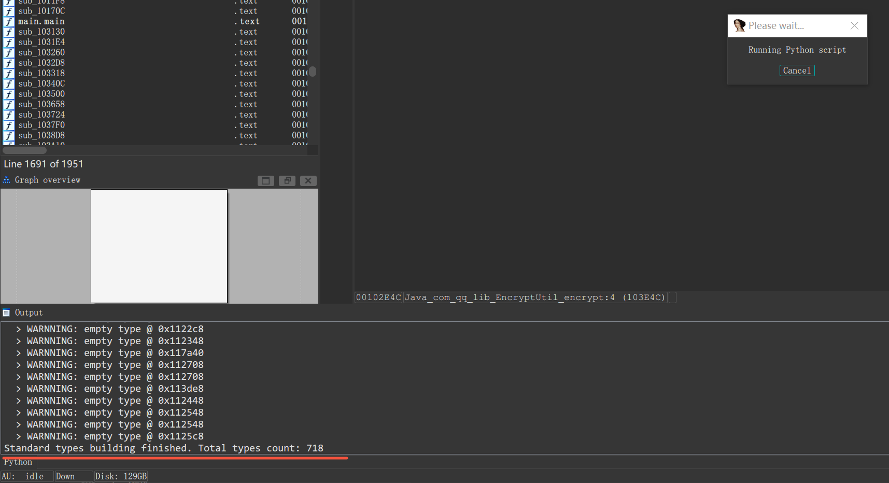The height and width of the screenshot is (483, 889).
Task: Cancel the running Python script
Action: click(797, 70)
